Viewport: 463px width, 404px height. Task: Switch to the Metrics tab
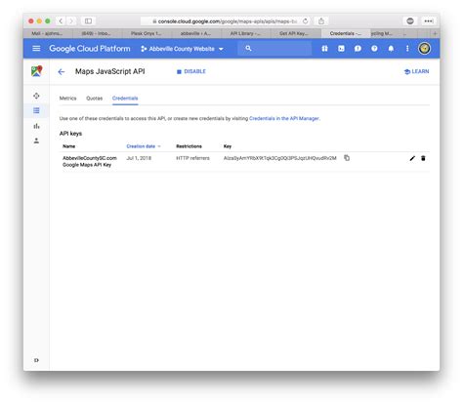[67, 99]
